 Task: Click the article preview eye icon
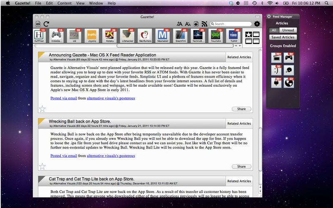38,24
